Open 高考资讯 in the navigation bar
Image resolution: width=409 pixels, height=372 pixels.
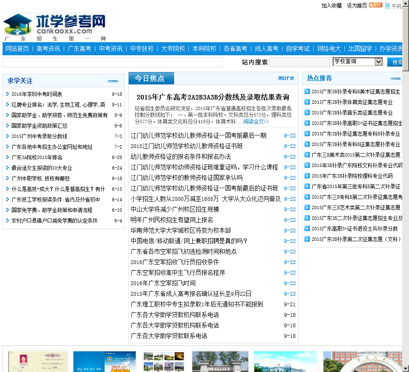(x=48, y=49)
